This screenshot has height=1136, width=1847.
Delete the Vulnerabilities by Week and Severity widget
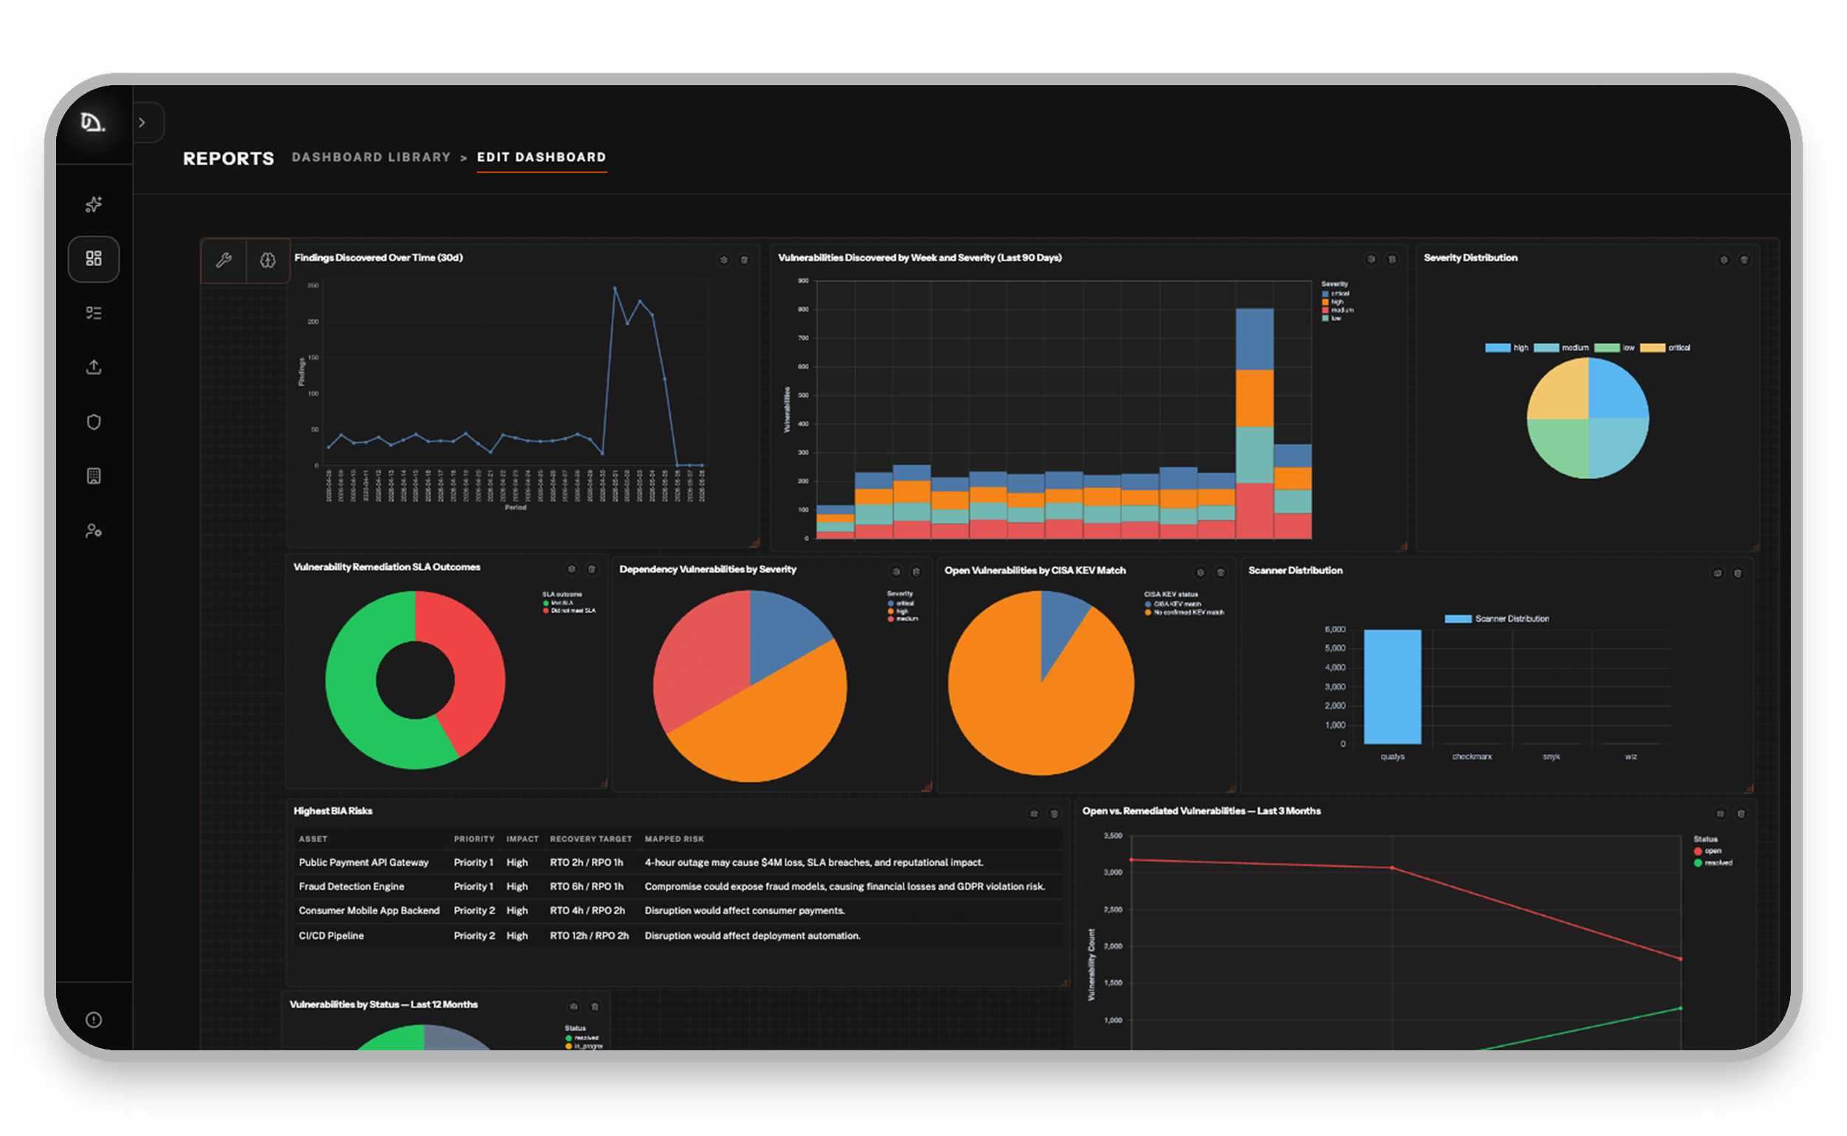1391,259
